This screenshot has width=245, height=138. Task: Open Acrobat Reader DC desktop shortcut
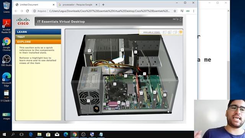click(x=7, y=26)
